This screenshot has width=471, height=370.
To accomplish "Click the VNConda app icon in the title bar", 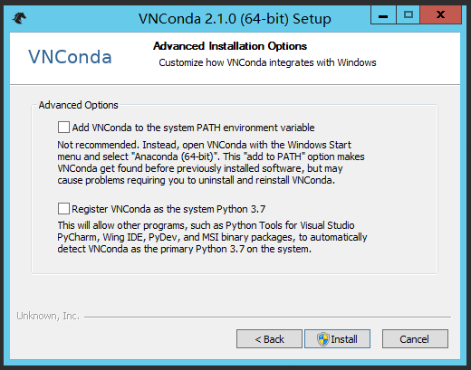I will (x=19, y=18).
